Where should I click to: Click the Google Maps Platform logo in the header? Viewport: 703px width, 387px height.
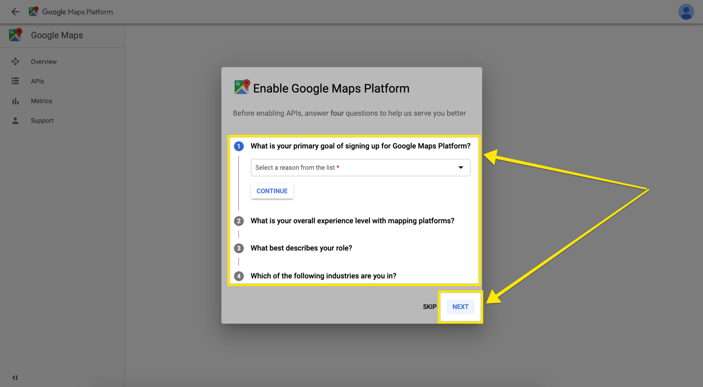(x=33, y=11)
